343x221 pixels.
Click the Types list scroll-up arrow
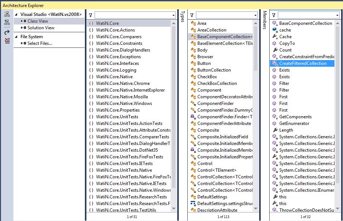coord(255,23)
